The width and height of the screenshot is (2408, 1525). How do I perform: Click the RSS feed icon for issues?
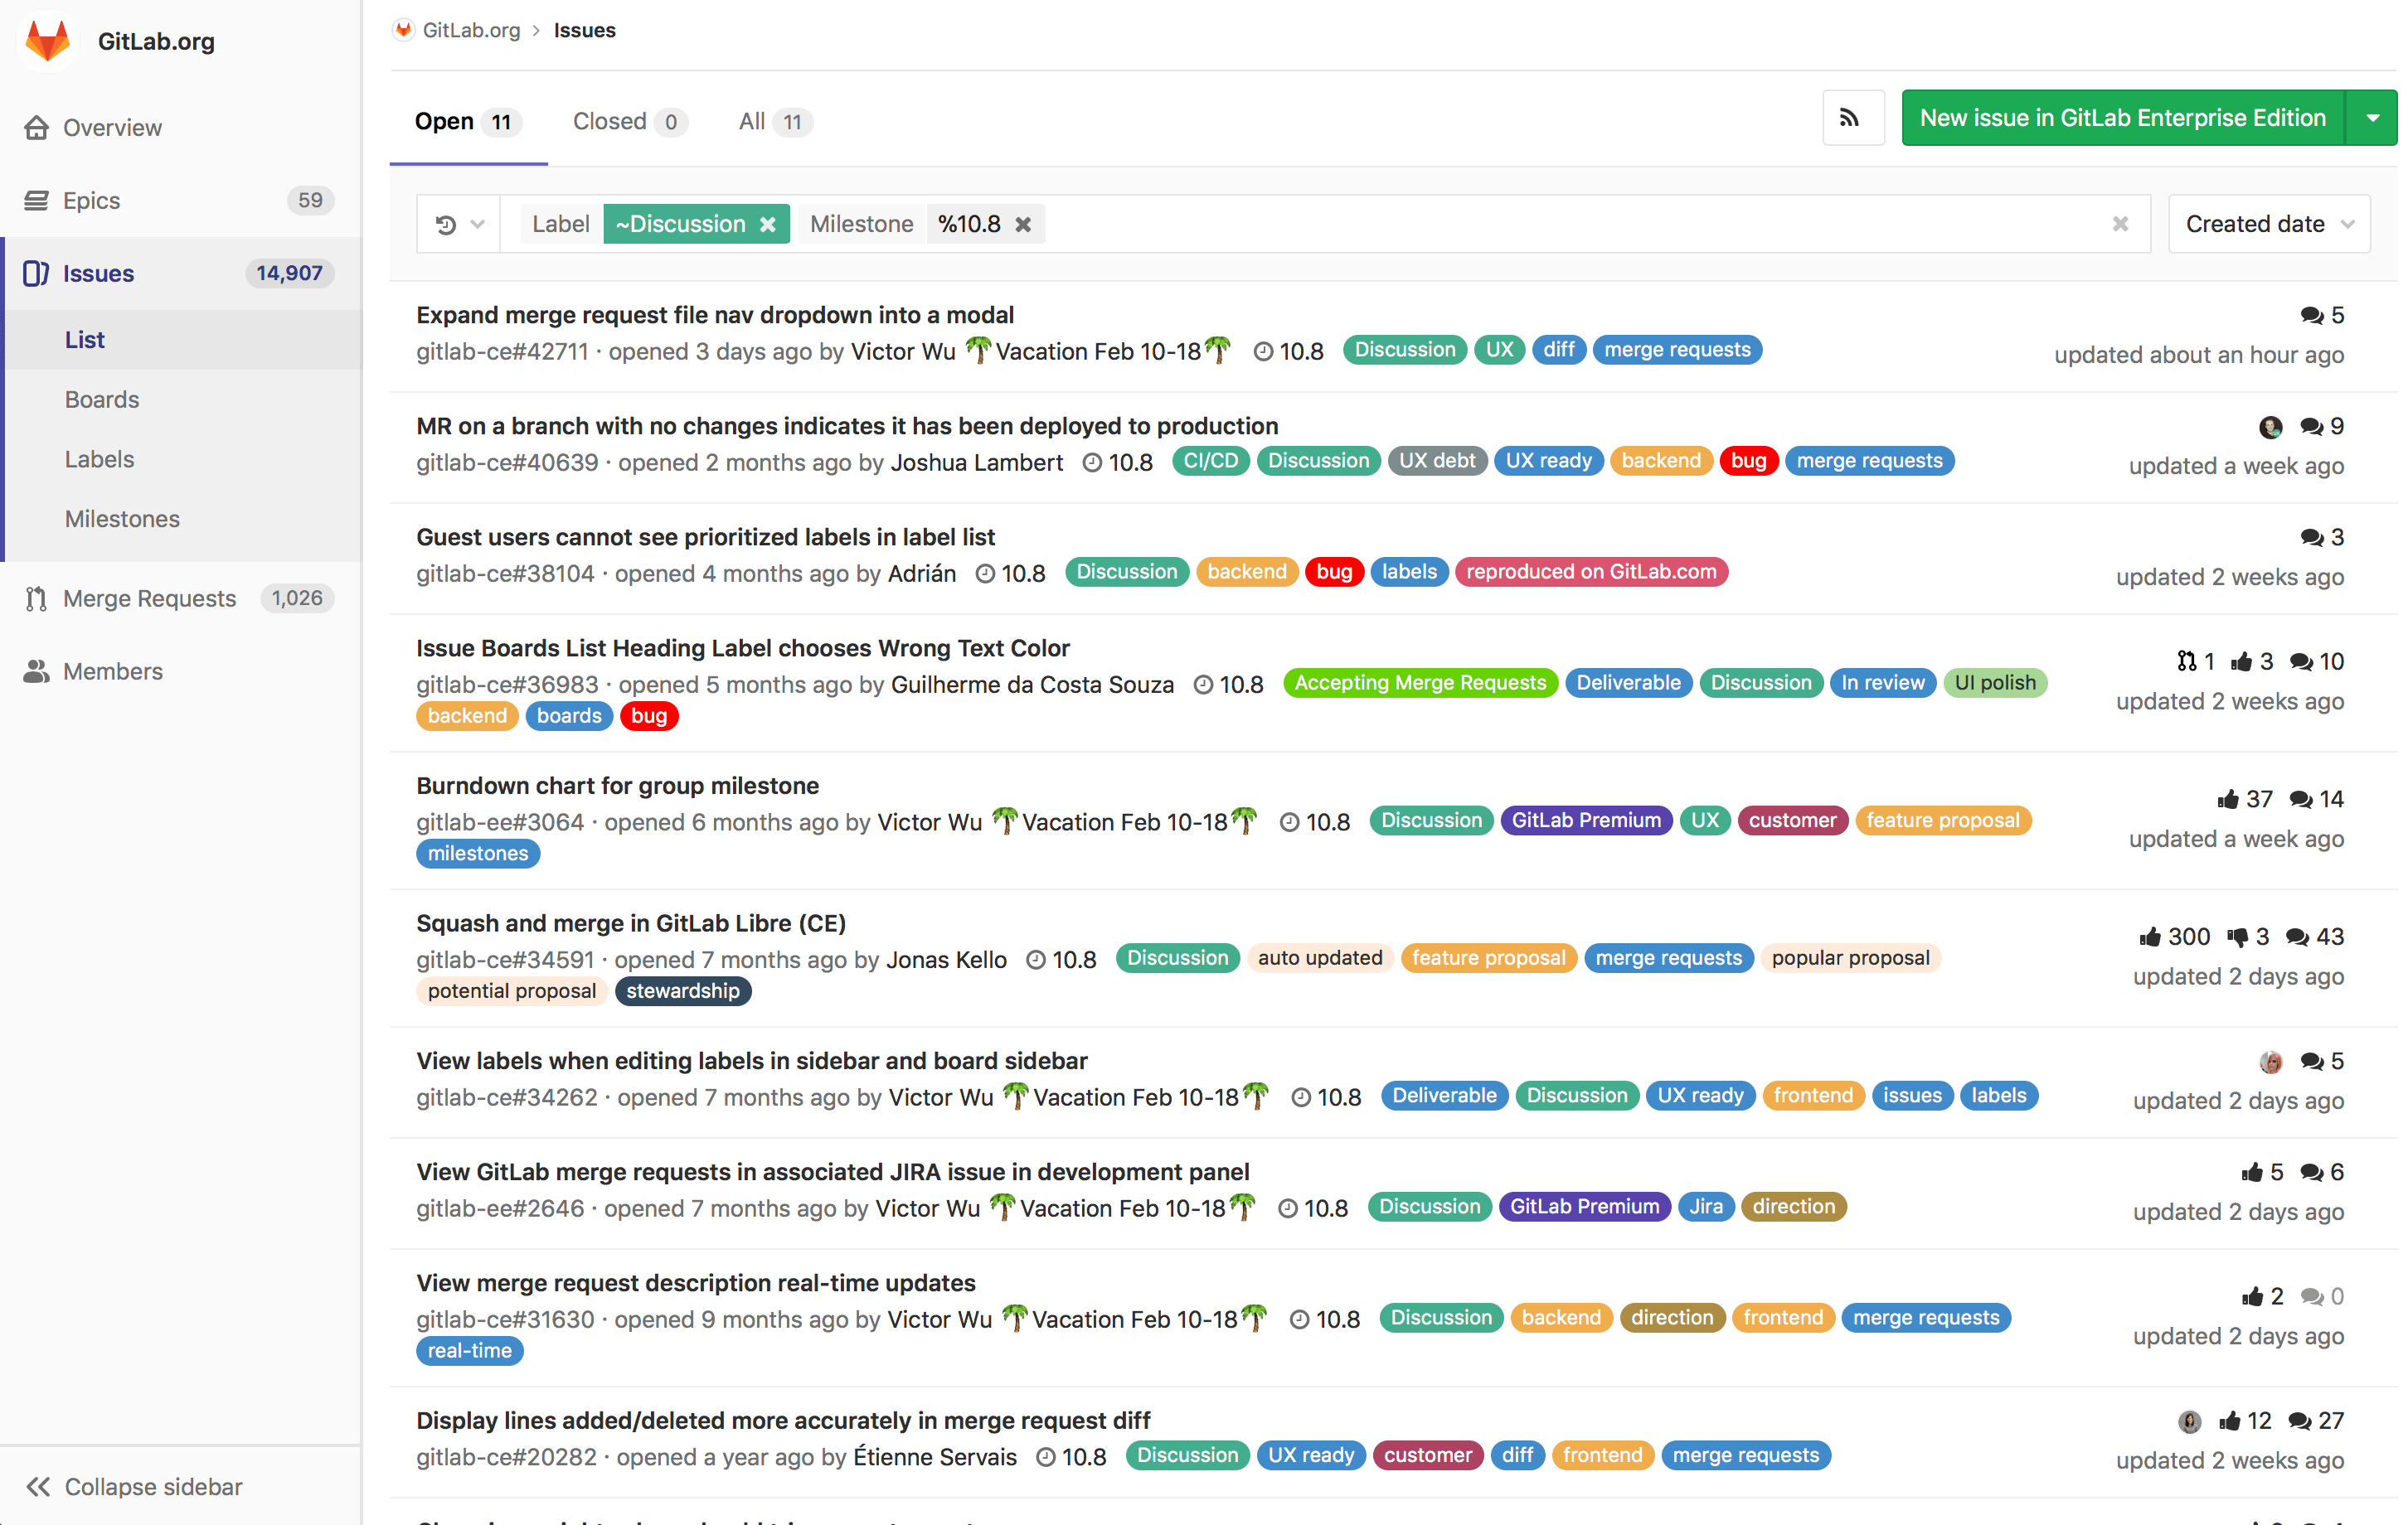click(x=1853, y=119)
